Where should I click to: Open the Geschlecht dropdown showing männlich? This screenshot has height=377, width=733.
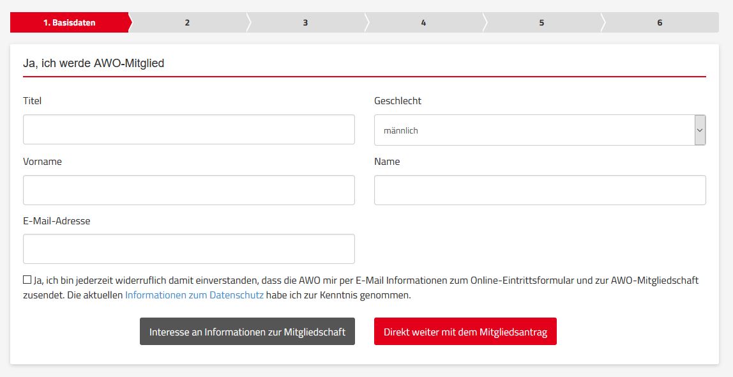[x=540, y=130]
